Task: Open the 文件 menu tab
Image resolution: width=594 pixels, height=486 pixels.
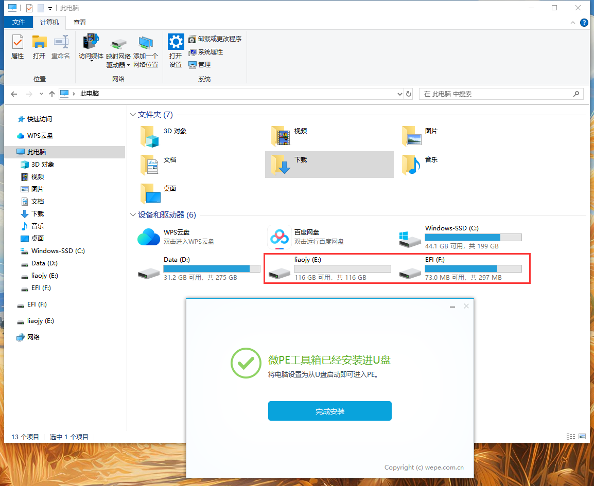Action: click(18, 22)
